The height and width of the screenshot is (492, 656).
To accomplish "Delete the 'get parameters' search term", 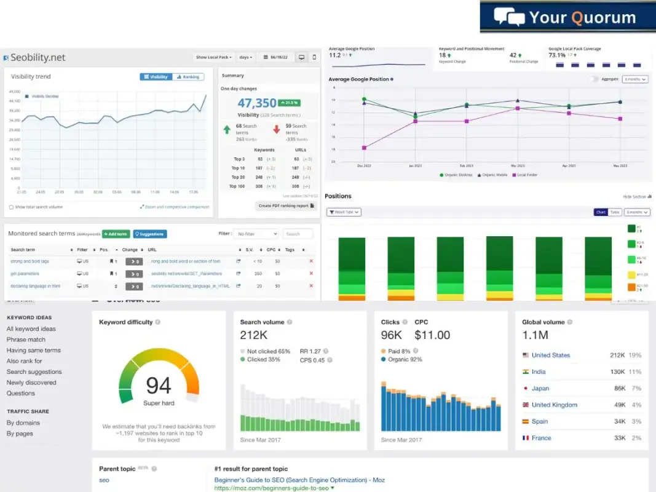I will (311, 273).
